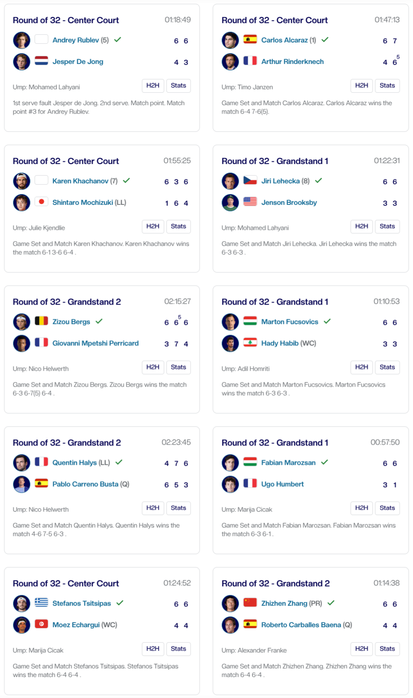The height and width of the screenshot is (698, 413).
Task: Click Ugo Humbert's player photo
Action: [230, 485]
